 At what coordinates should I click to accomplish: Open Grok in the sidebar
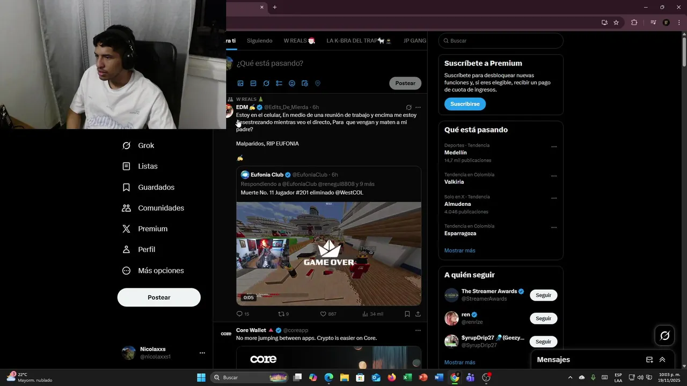coord(138,145)
